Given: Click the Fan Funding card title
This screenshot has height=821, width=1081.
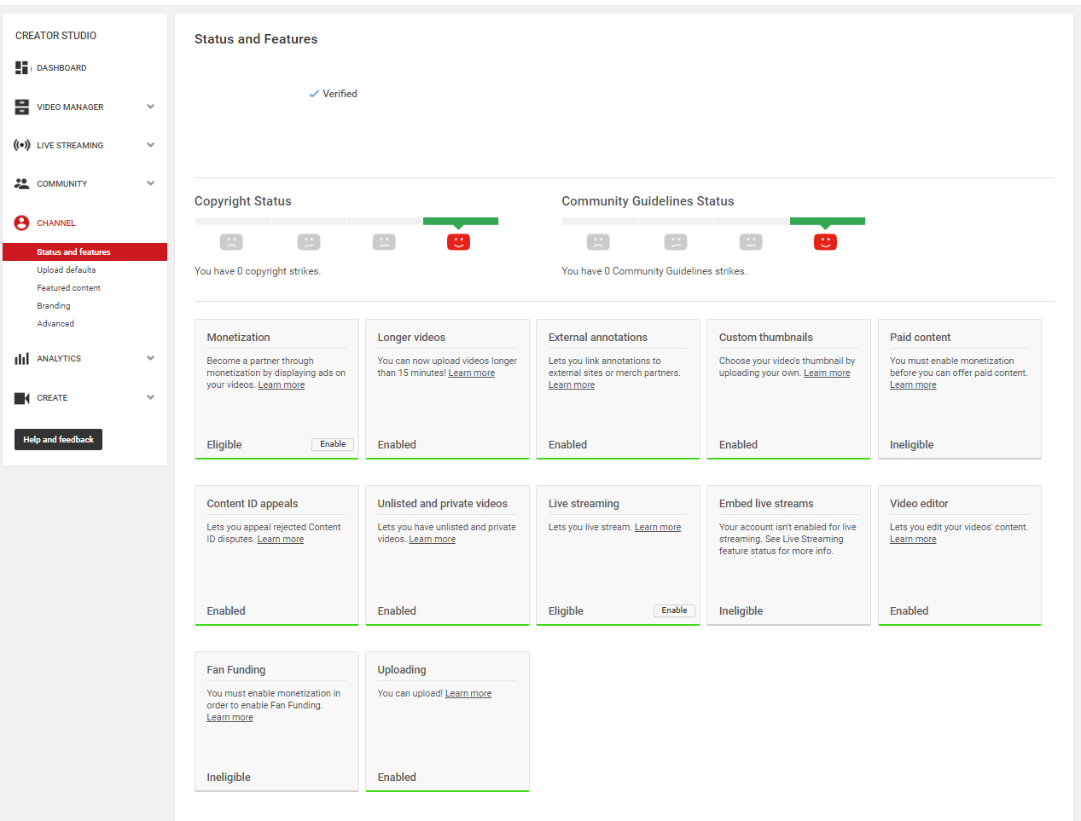Looking at the screenshot, I should point(236,670).
